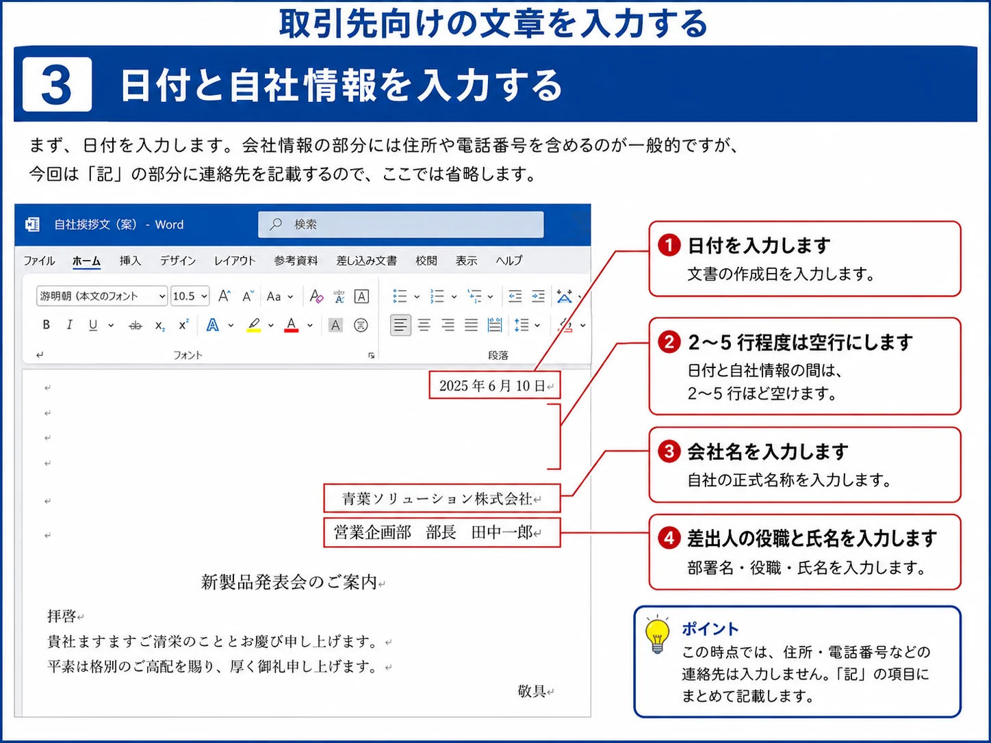
Task: Open the 挿入 tab
Action: [x=130, y=261]
